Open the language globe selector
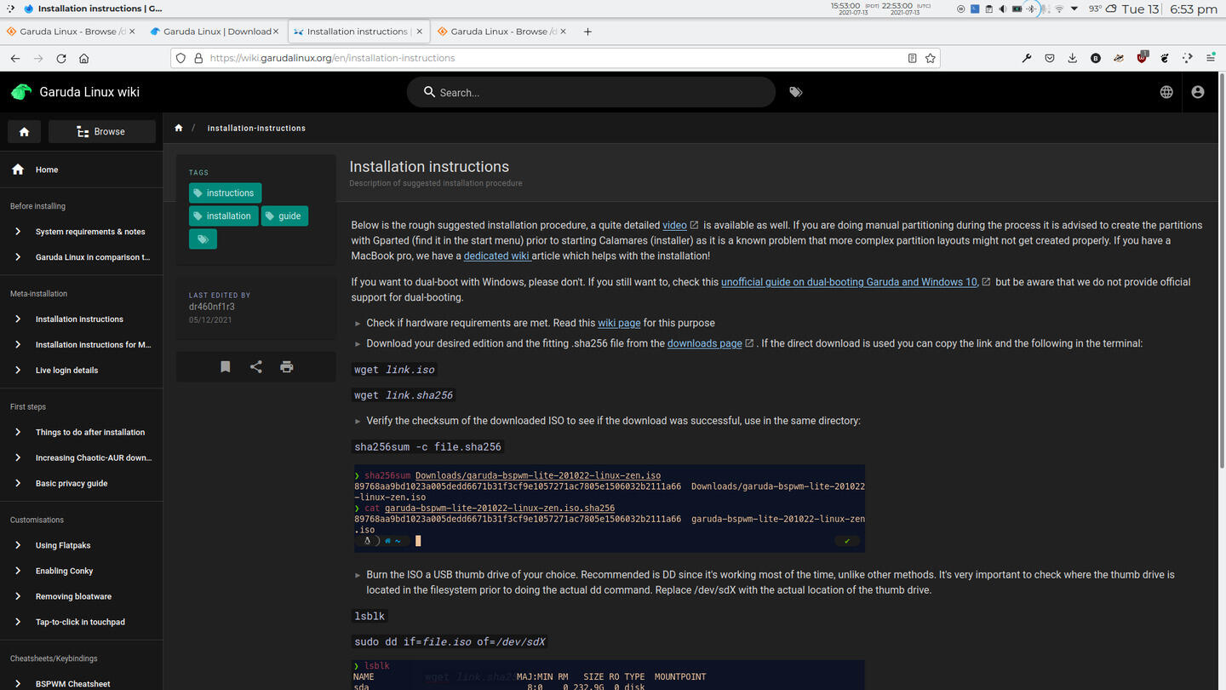1226x690 pixels. 1166,92
